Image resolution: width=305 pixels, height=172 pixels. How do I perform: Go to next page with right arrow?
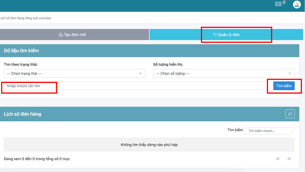[x=289, y=159]
